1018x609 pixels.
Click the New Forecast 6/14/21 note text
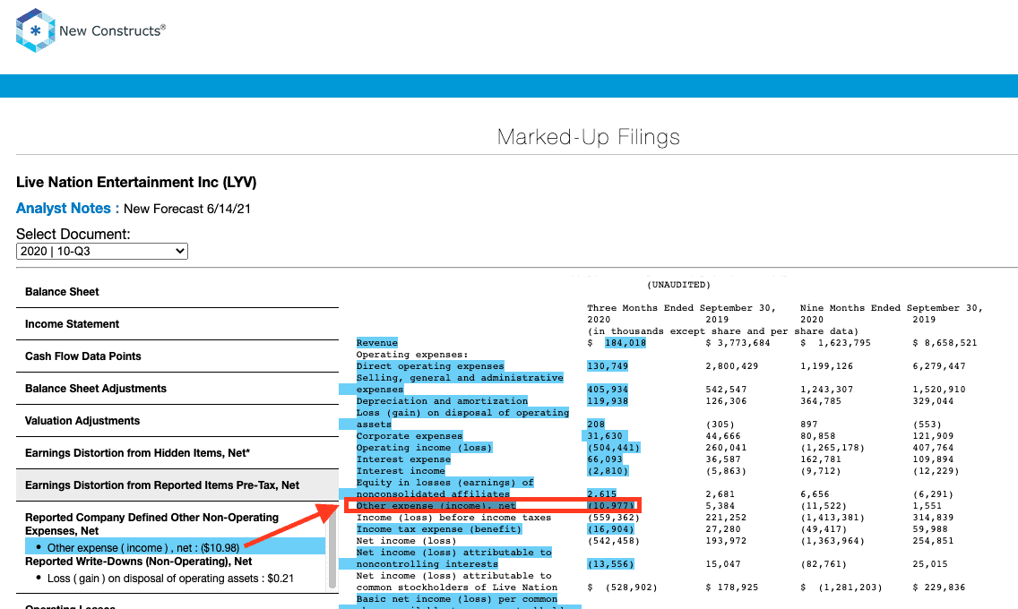coord(187,209)
